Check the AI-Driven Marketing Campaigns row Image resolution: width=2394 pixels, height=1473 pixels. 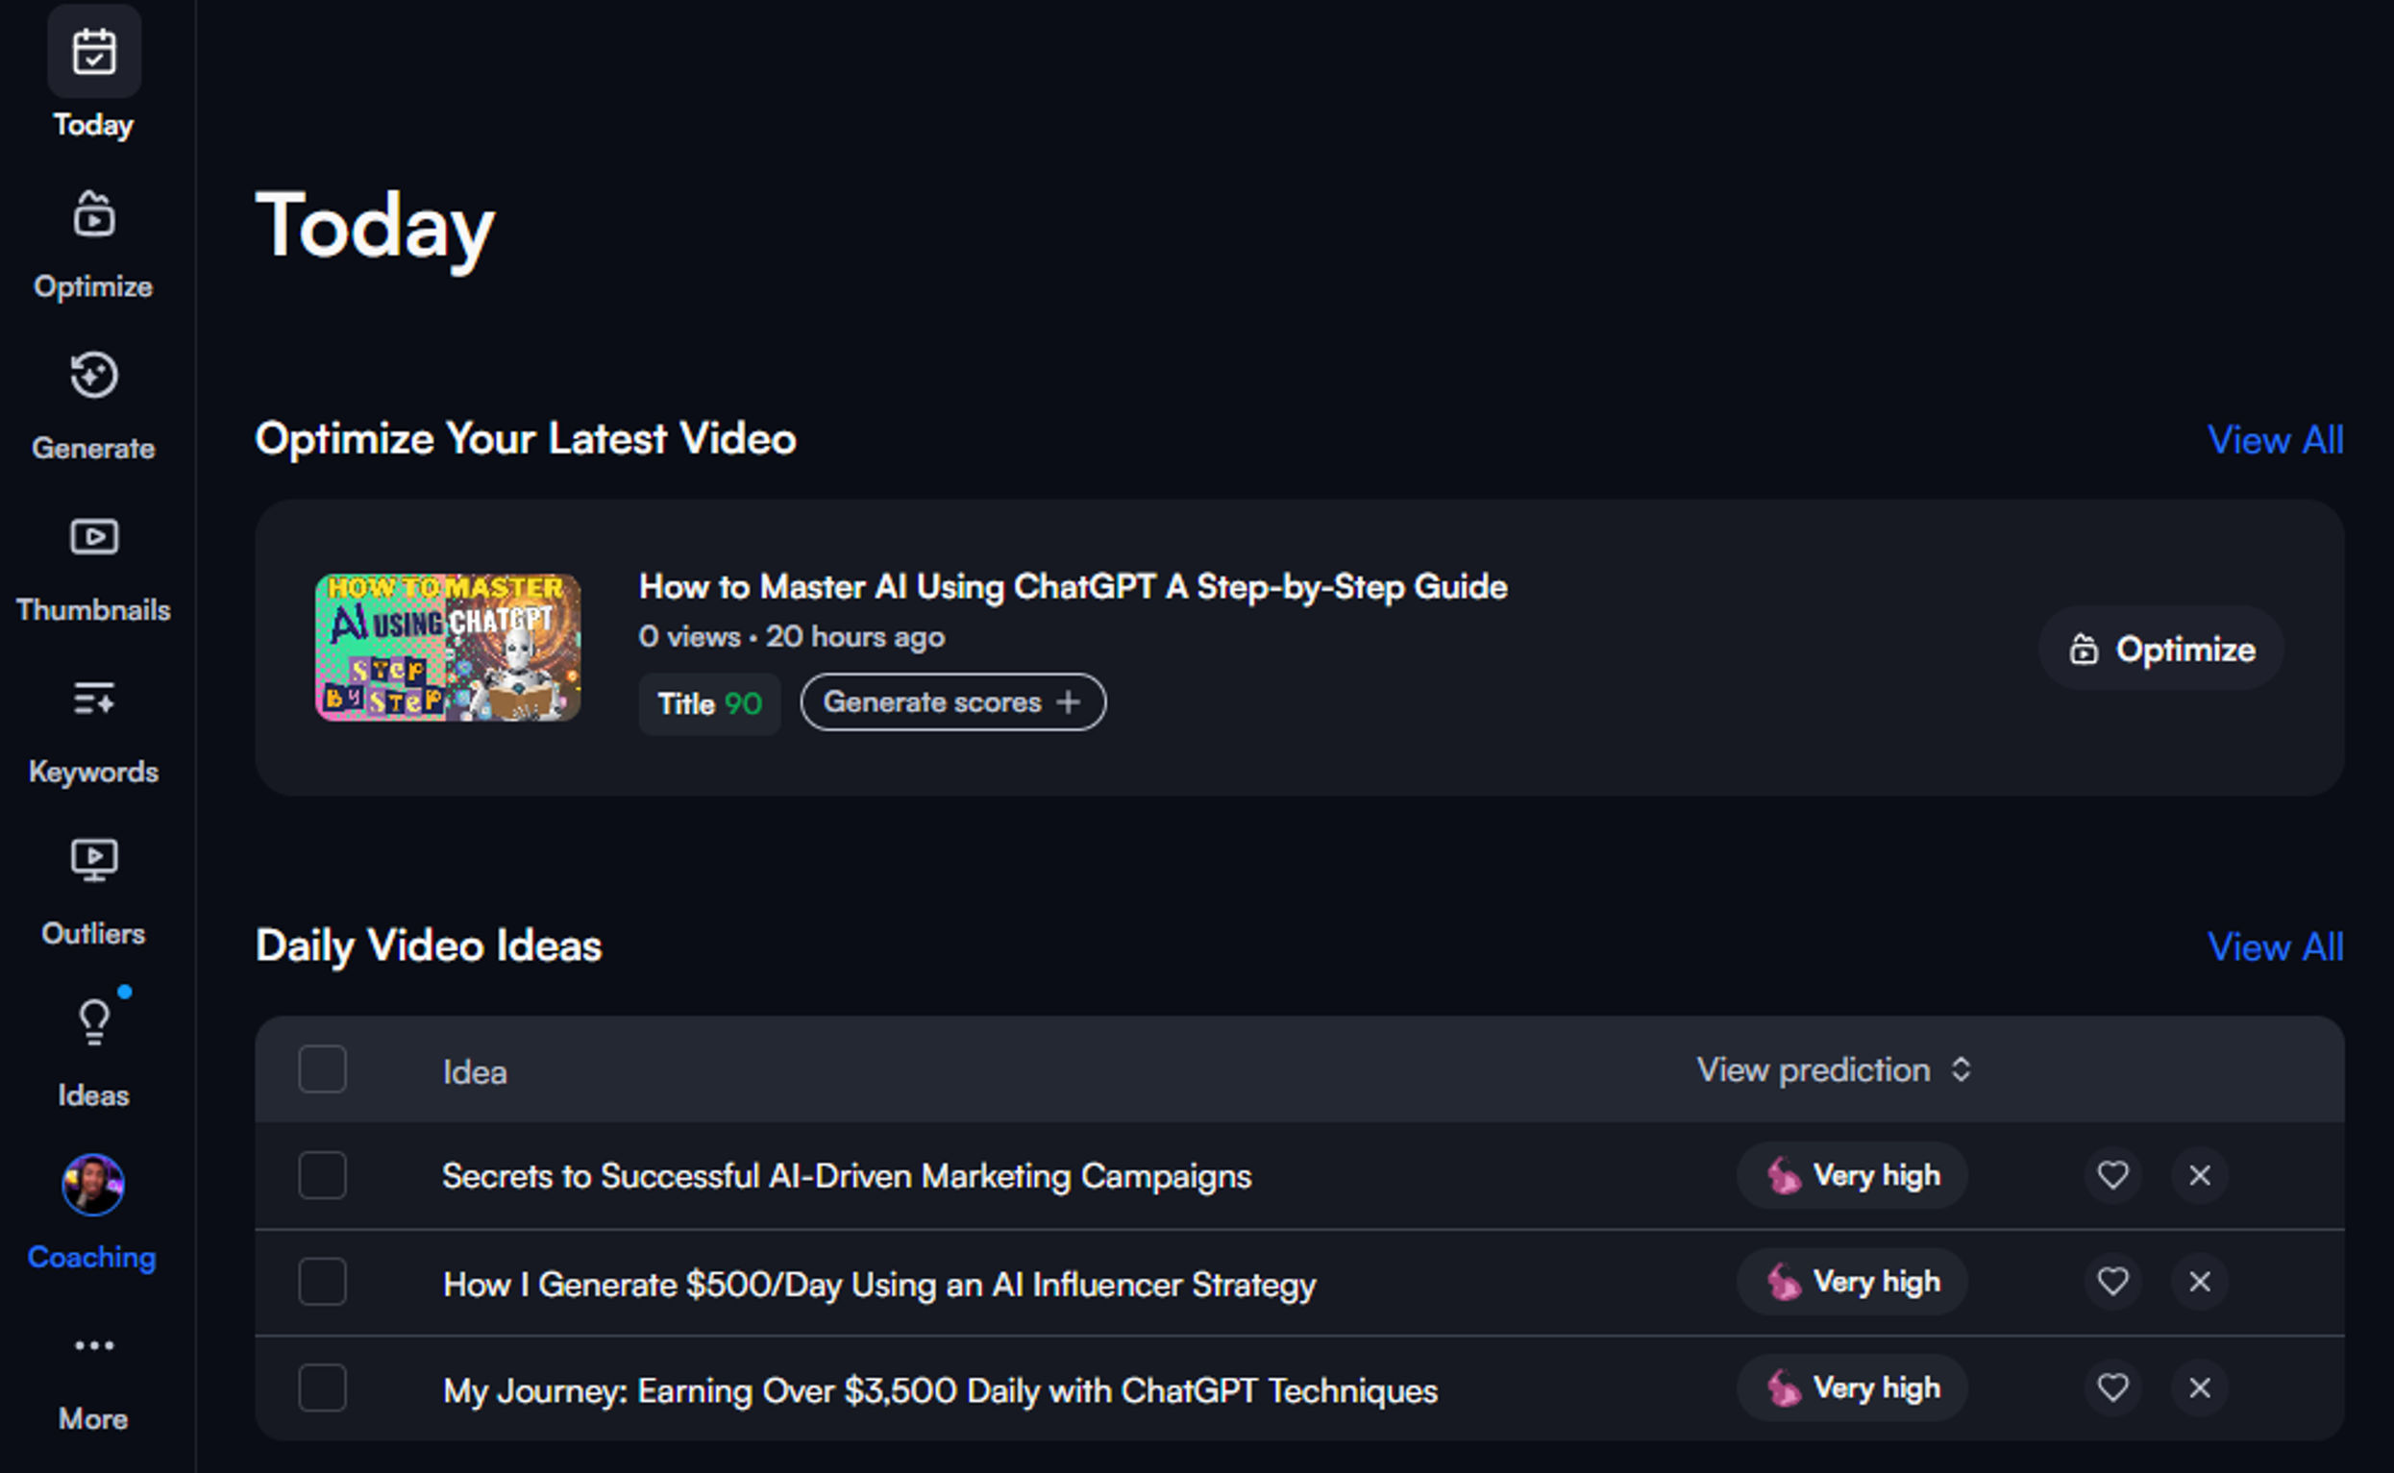tap(323, 1176)
